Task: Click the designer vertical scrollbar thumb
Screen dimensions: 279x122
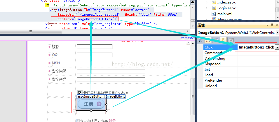Action: [192, 96]
